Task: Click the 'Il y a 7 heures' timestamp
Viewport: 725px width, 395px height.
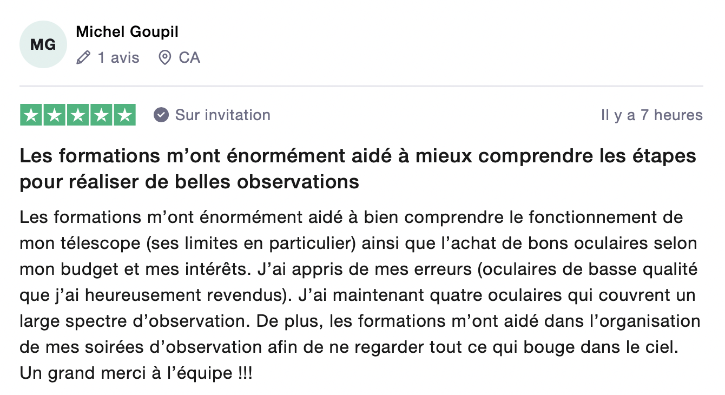Action: (651, 115)
